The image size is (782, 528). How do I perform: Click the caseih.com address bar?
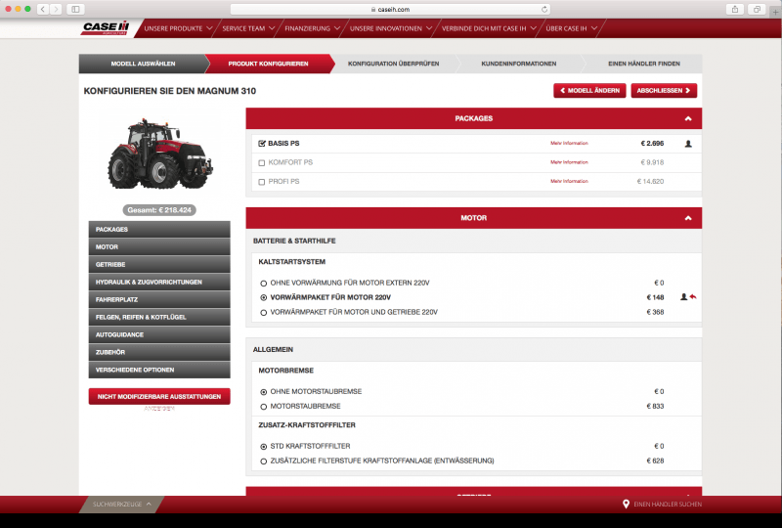(390, 9)
